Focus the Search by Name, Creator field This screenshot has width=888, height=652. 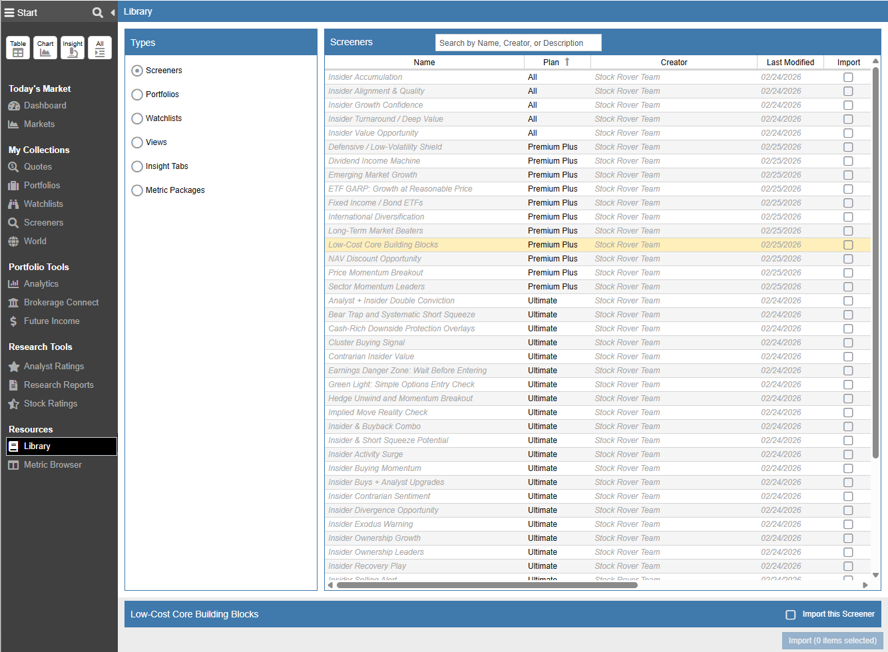click(518, 43)
